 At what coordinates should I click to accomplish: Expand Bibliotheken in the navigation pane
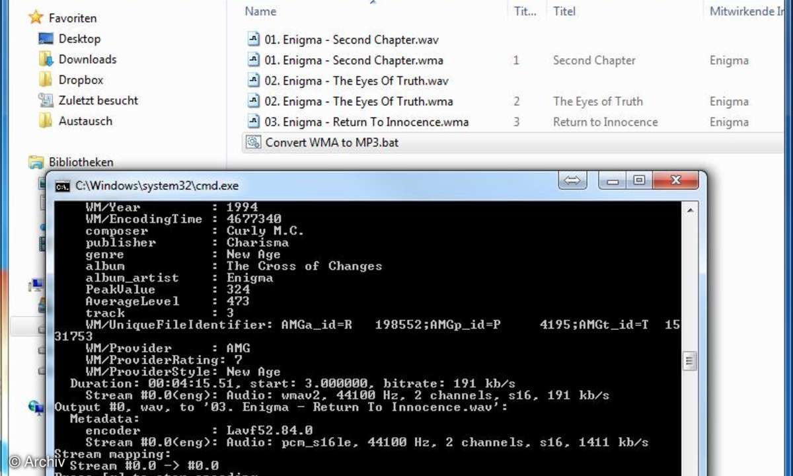[x=81, y=162]
